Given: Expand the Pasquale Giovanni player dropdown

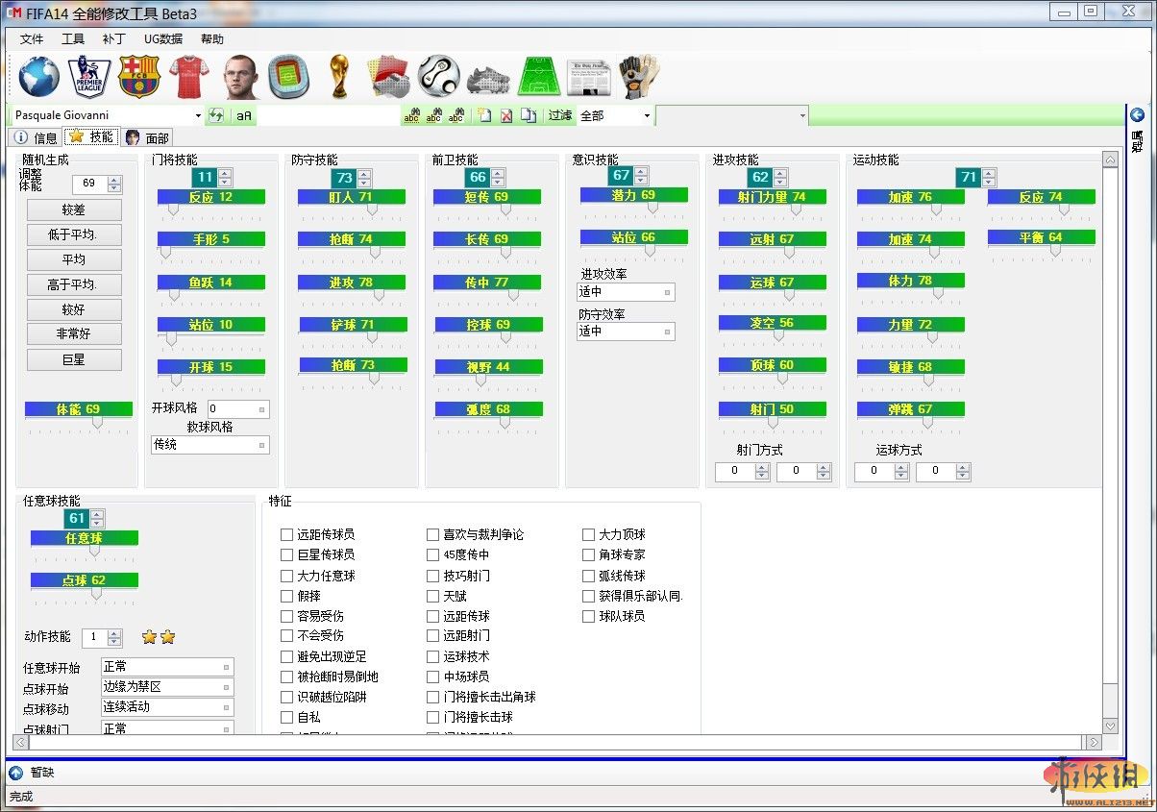Looking at the screenshot, I should tap(198, 115).
